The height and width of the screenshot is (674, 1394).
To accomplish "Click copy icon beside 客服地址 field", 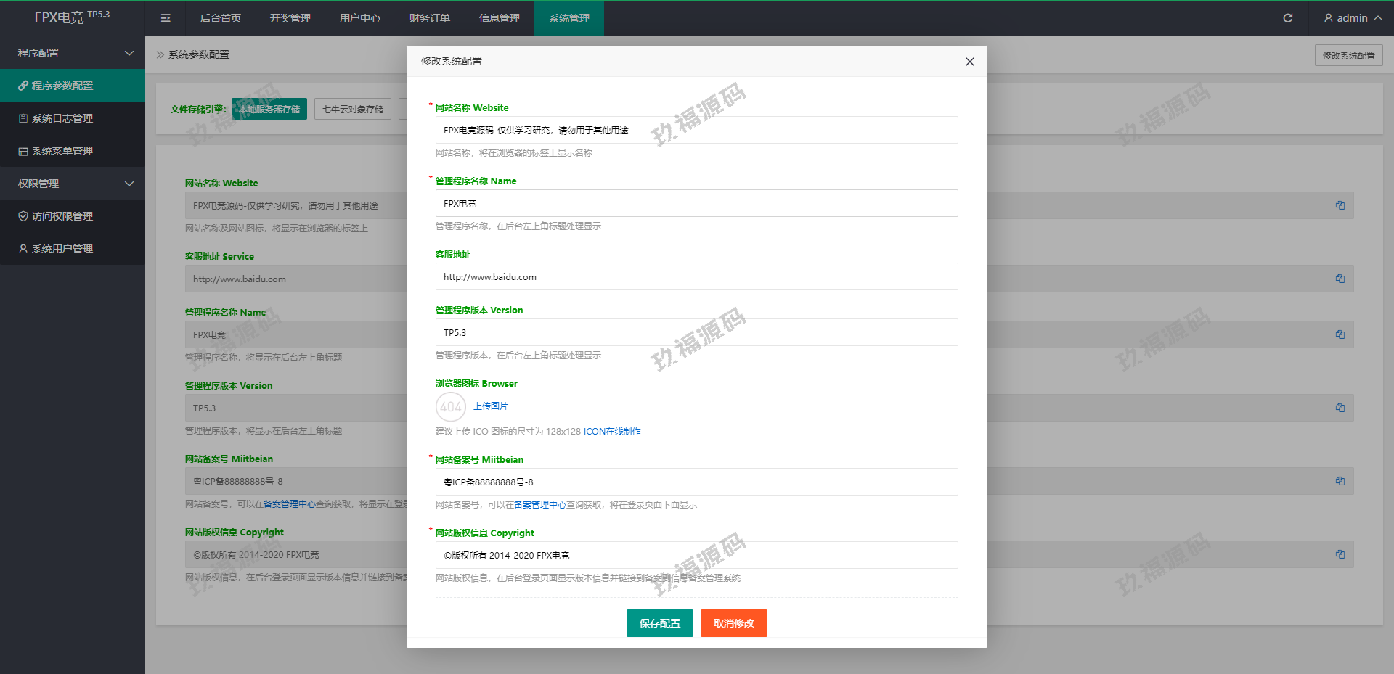I will point(1340,279).
